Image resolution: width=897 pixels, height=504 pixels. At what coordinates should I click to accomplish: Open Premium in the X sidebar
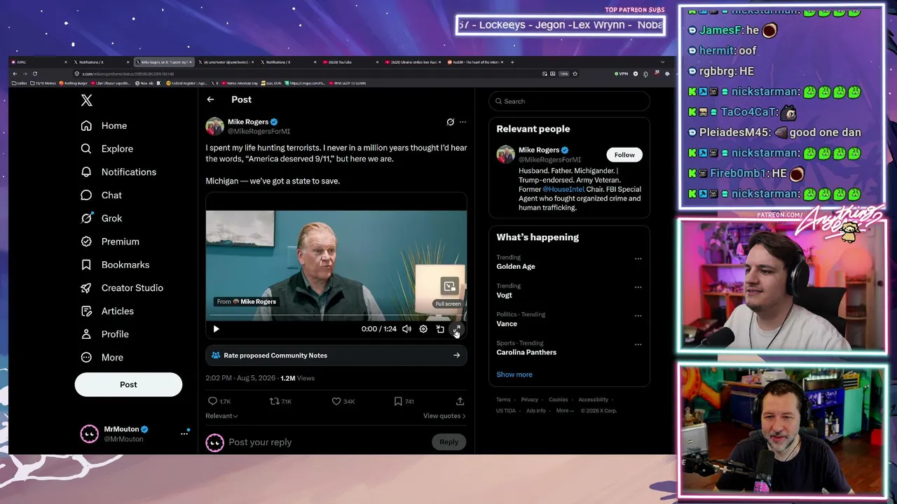pos(109,241)
